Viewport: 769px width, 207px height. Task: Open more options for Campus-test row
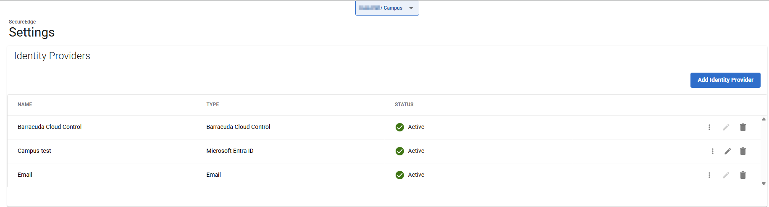tap(713, 151)
